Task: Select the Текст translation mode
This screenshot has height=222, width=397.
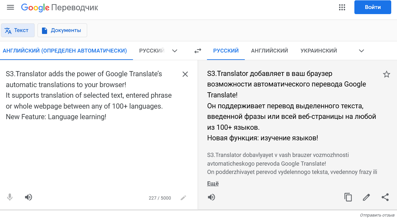Action: coord(18,30)
